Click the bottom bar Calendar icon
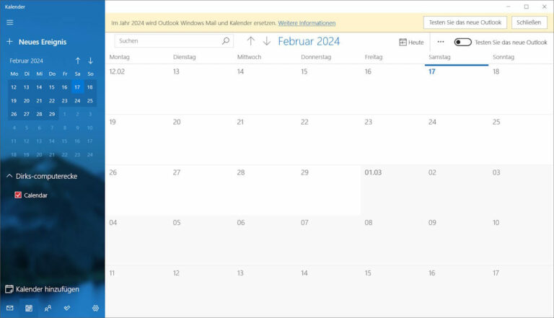554x318 pixels. coord(29,308)
